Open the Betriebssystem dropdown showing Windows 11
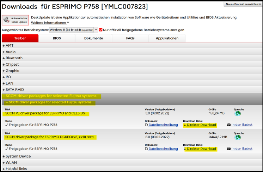The height and width of the screenshot is (172, 263). pos(73,30)
